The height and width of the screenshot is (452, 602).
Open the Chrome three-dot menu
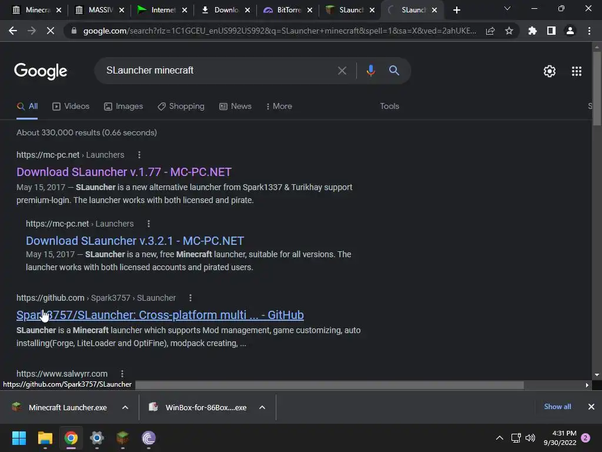click(589, 31)
